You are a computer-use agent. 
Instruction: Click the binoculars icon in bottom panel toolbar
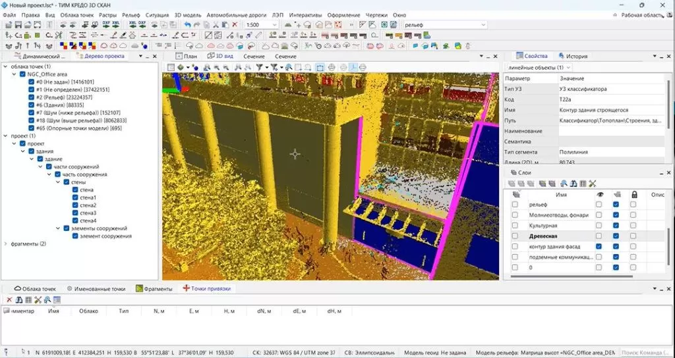tap(18, 300)
